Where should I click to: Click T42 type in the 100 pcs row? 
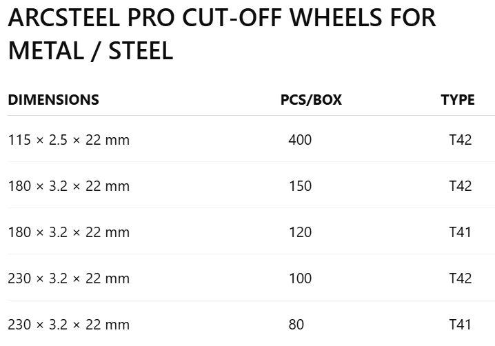point(461,278)
